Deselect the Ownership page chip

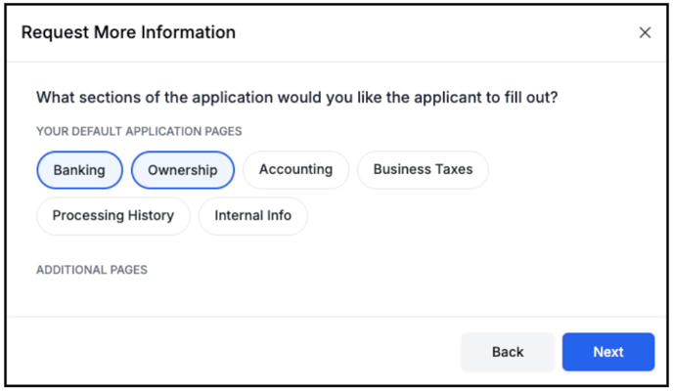click(183, 170)
